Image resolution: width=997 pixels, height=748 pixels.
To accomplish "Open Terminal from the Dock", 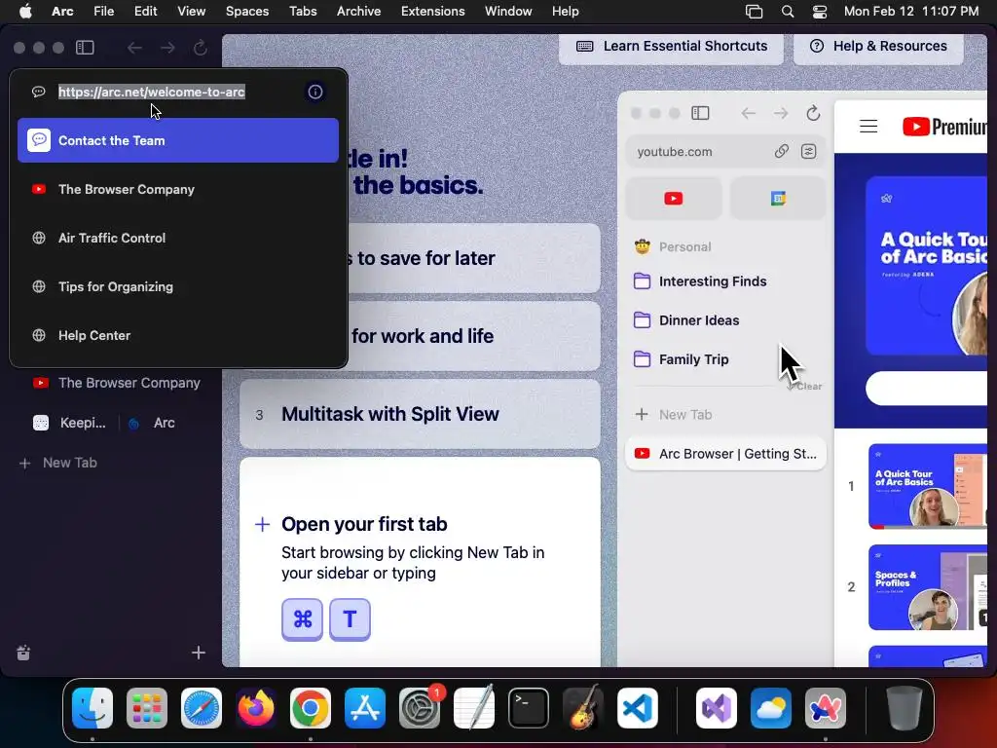I will pyautogui.click(x=529, y=708).
